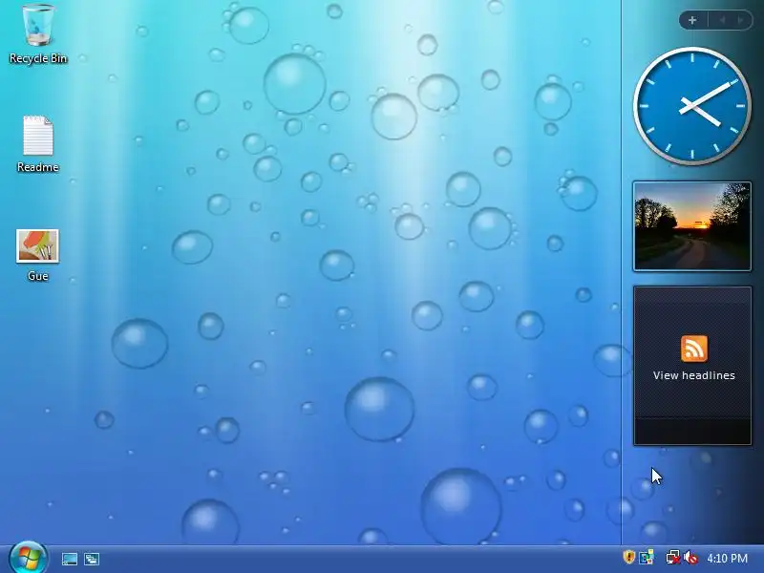764x573 pixels.
Task: Click the sidebar previous gadgets page arrow
Action: (x=722, y=20)
